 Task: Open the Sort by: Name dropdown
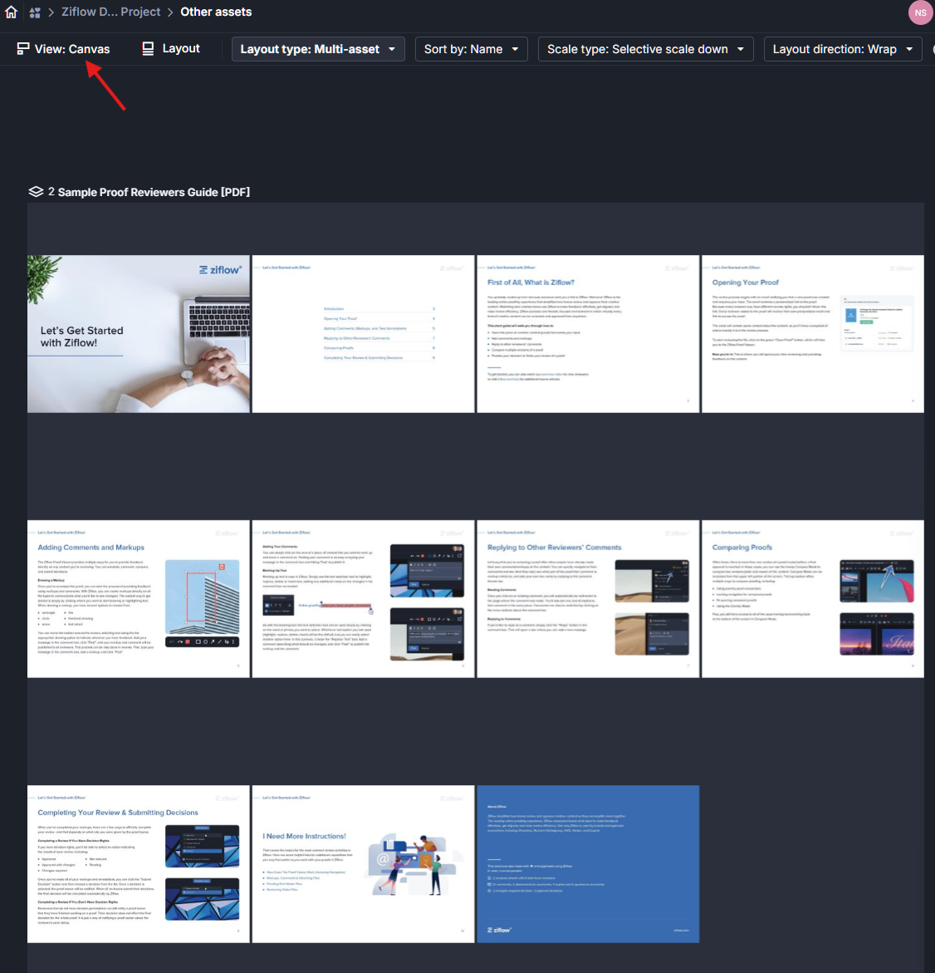(x=471, y=49)
